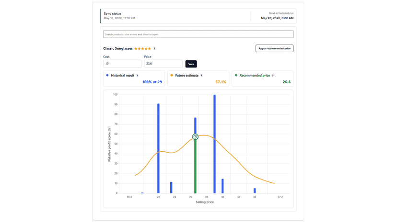397x223 pixels.
Task: Click the orange Future estimate legend dot
Action: click(172, 75)
